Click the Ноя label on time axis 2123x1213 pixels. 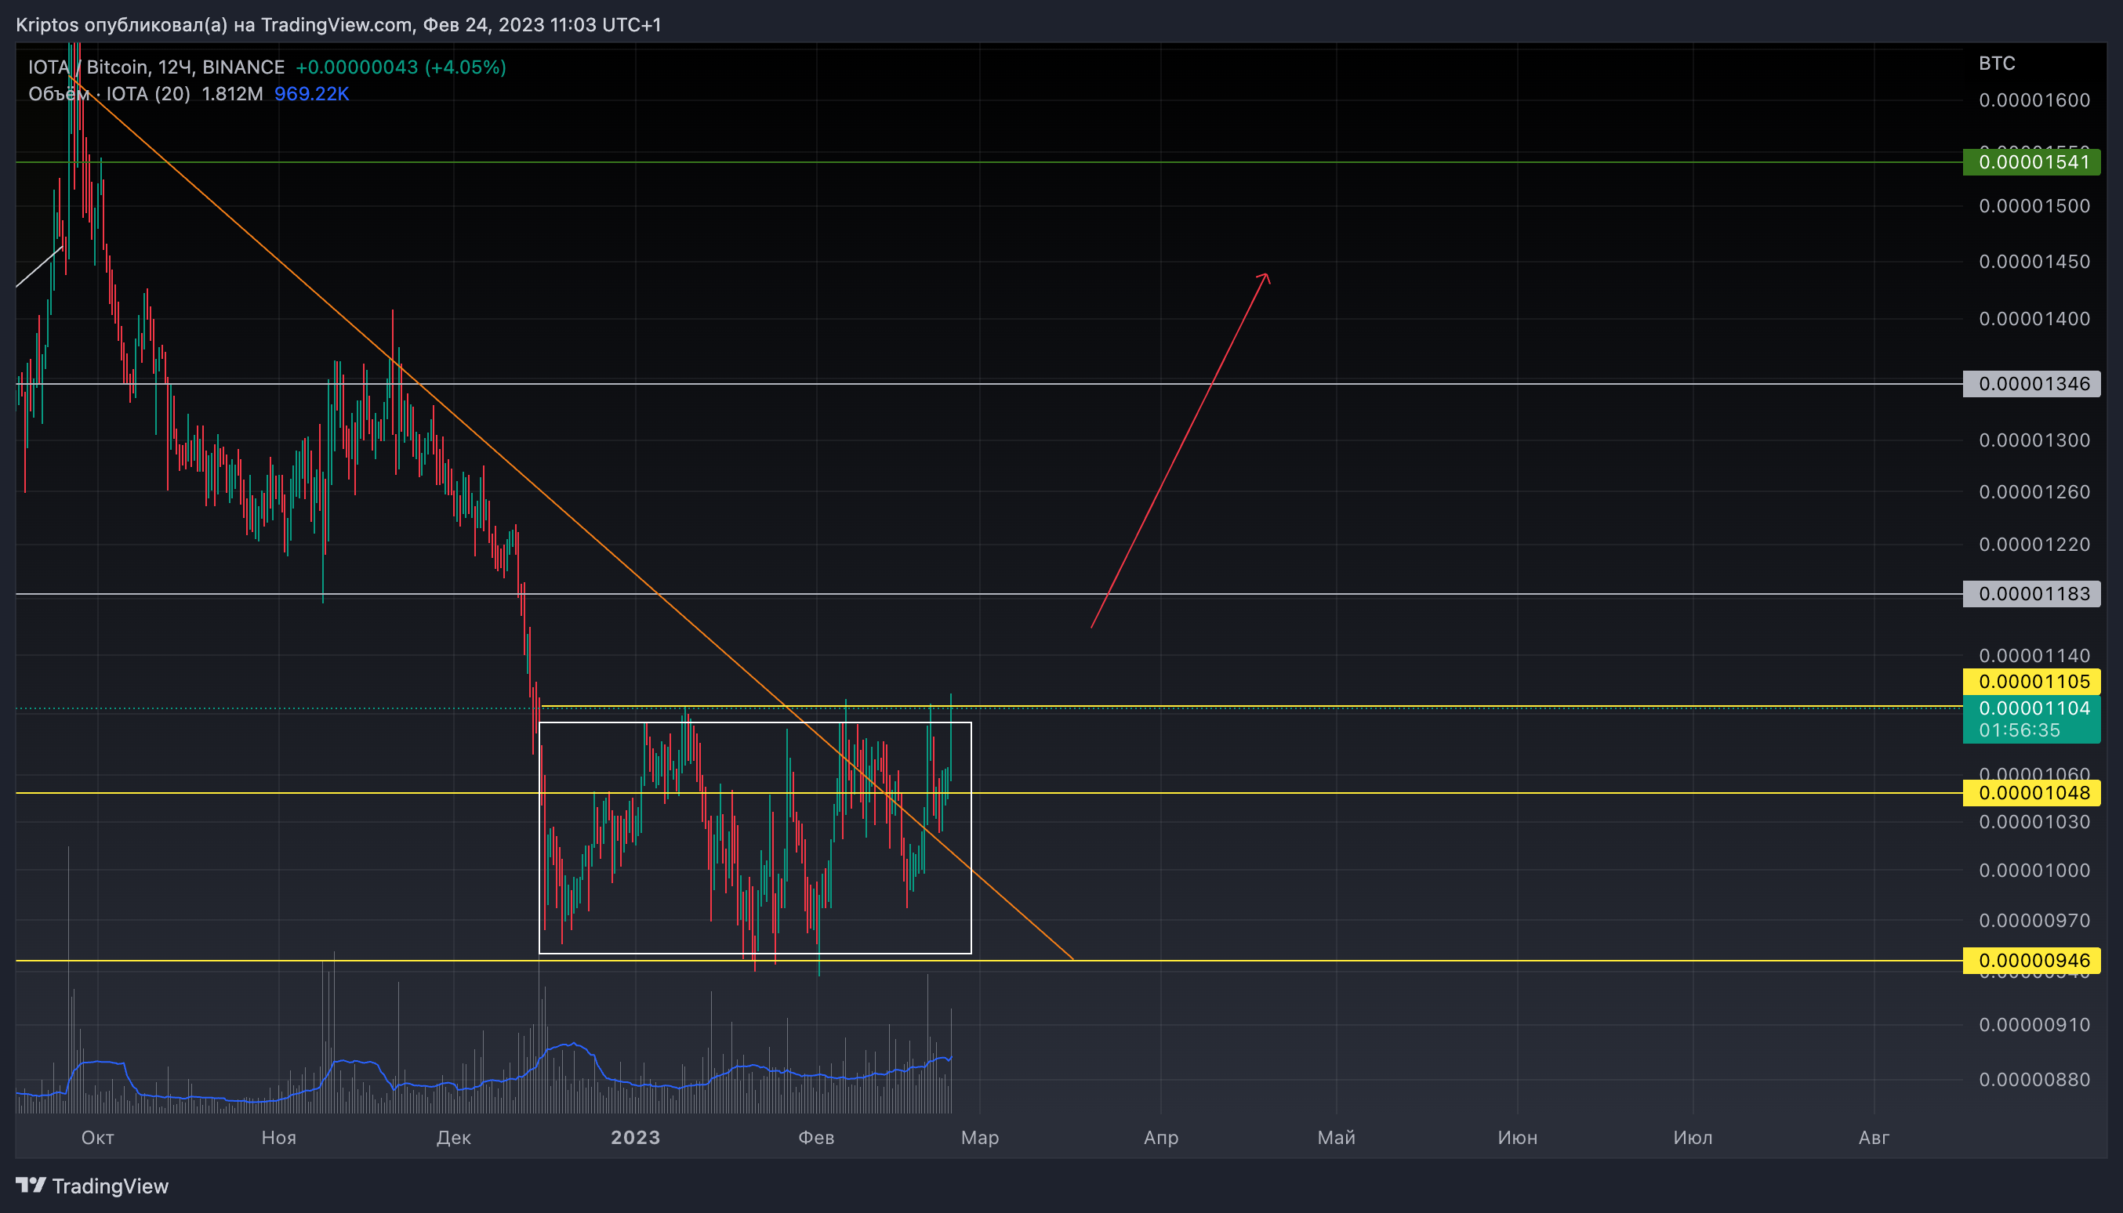click(278, 1137)
